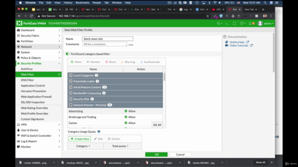298x167 pixels.
Task: Click the Online Help external link icon
Action: point(247,42)
